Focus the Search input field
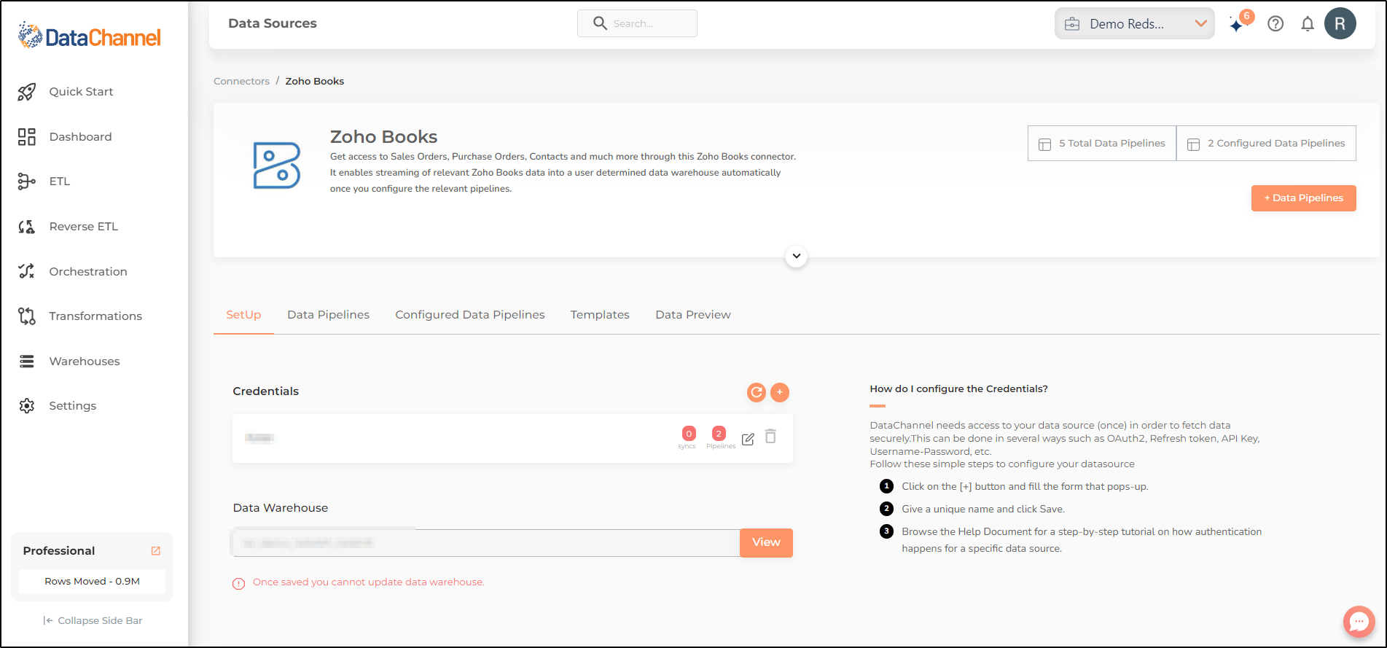Viewport: 1387px width, 648px height. 637,23
